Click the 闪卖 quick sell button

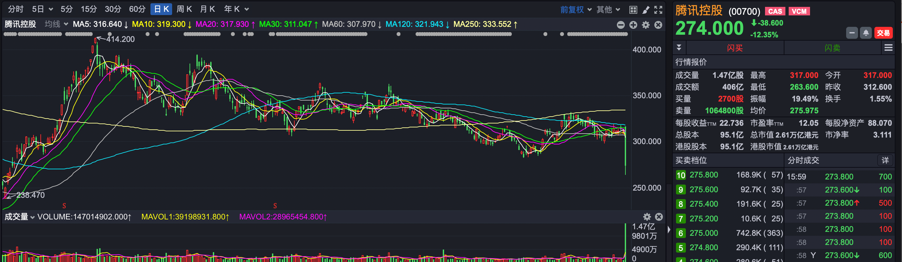[832, 48]
